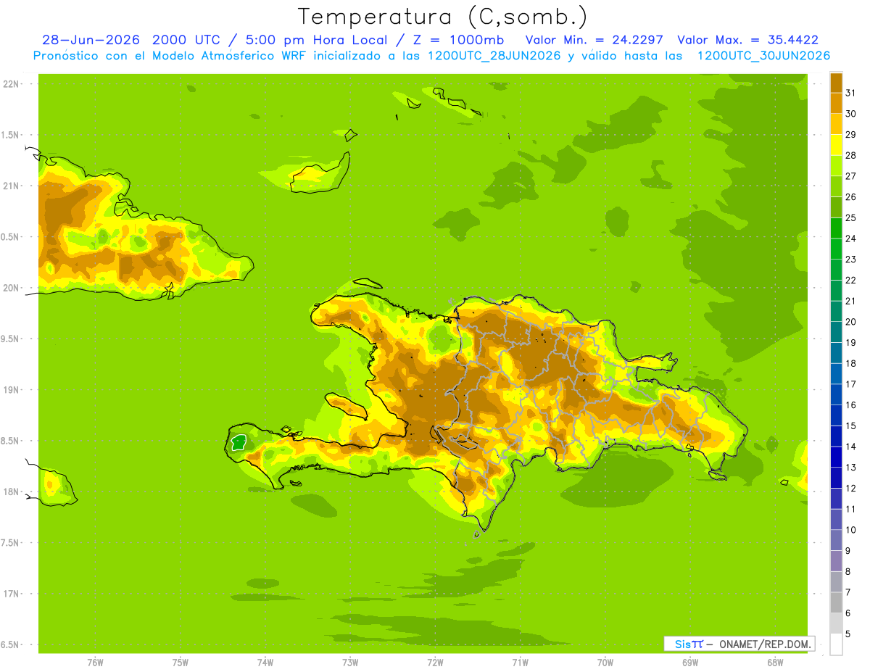Click the "69W" longitude axis label

point(690,663)
